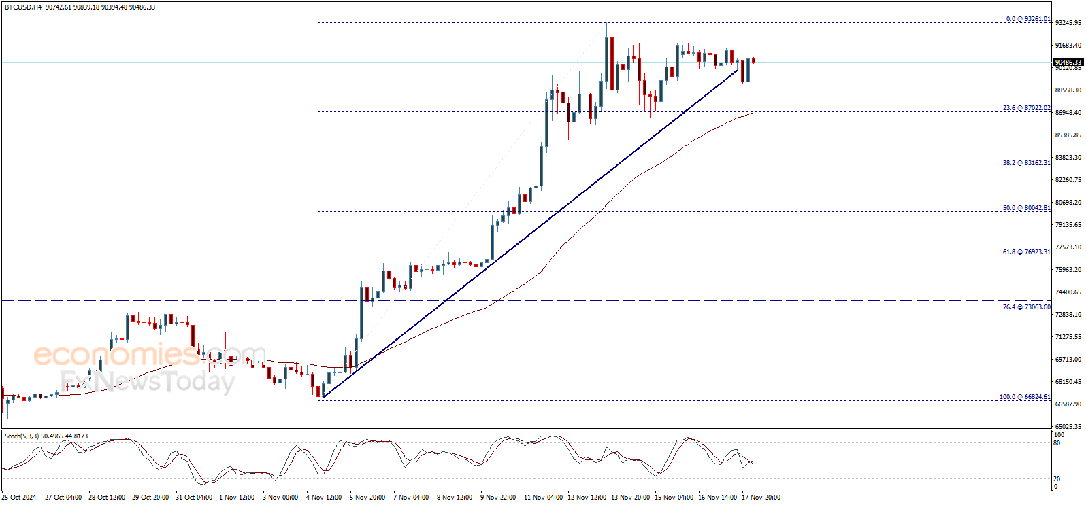Click price axis value 82260.75

pyautogui.click(x=1068, y=180)
